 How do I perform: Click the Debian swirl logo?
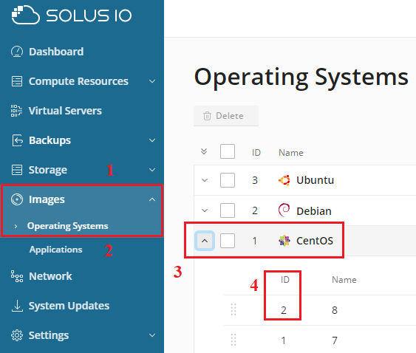point(284,210)
